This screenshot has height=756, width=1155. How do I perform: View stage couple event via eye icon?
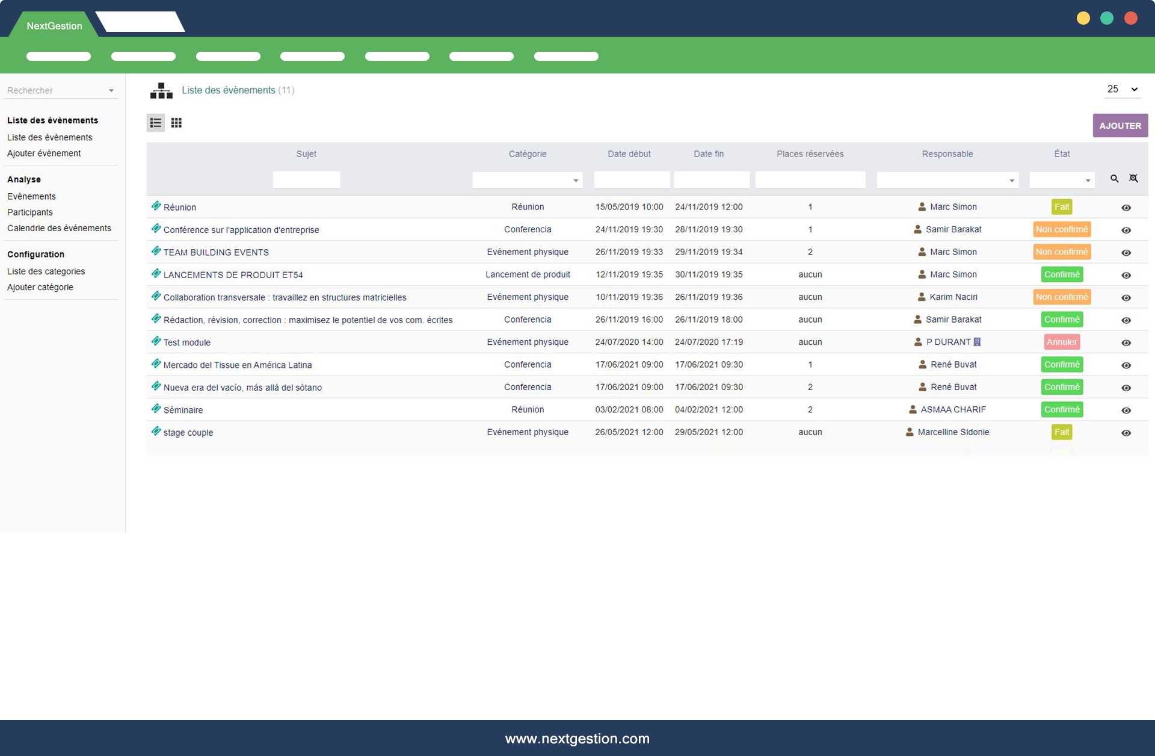(x=1126, y=433)
